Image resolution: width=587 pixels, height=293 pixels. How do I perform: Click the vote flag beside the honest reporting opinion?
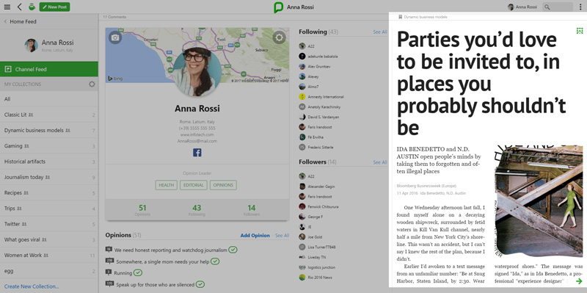(x=109, y=249)
